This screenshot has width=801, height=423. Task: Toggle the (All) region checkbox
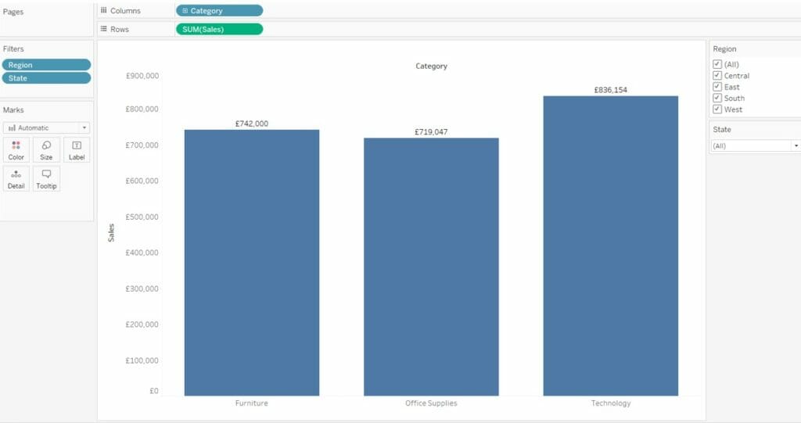pyautogui.click(x=717, y=64)
